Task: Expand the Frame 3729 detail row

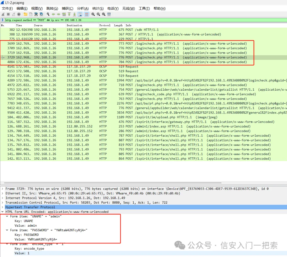Action: (x=2, y=189)
